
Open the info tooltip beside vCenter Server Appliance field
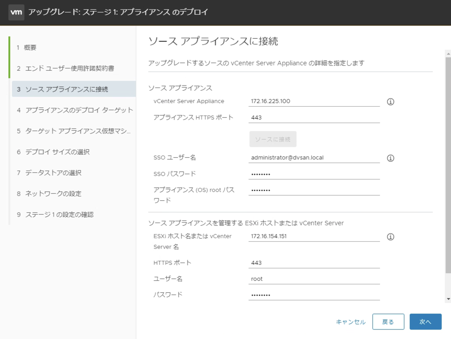(390, 101)
